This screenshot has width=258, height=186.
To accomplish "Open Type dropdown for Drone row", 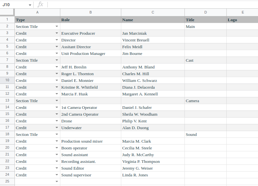I will click(x=57, y=121).
